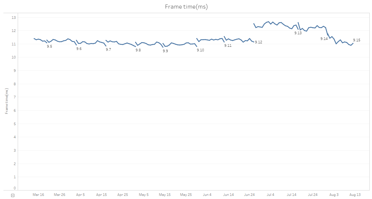Click the 9.6 version annotation
Image resolution: width=372 pixels, height=199 pixels.
[x=79, y=49]
